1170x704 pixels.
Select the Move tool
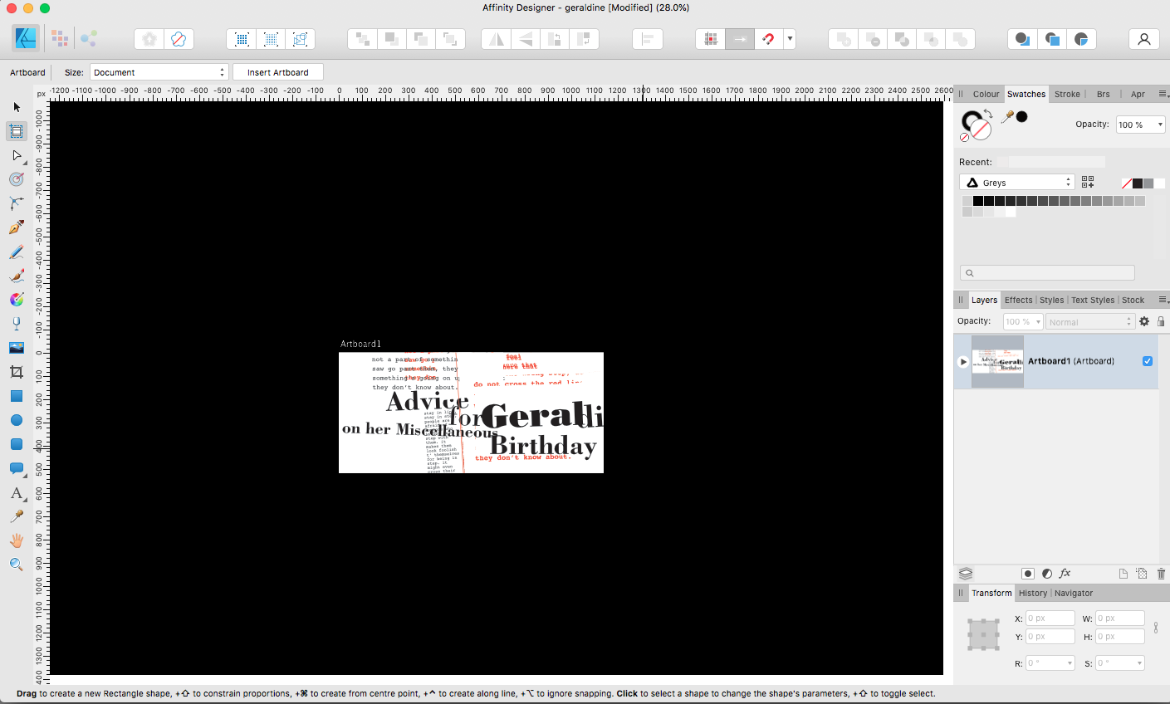click(x=17, y=107)
